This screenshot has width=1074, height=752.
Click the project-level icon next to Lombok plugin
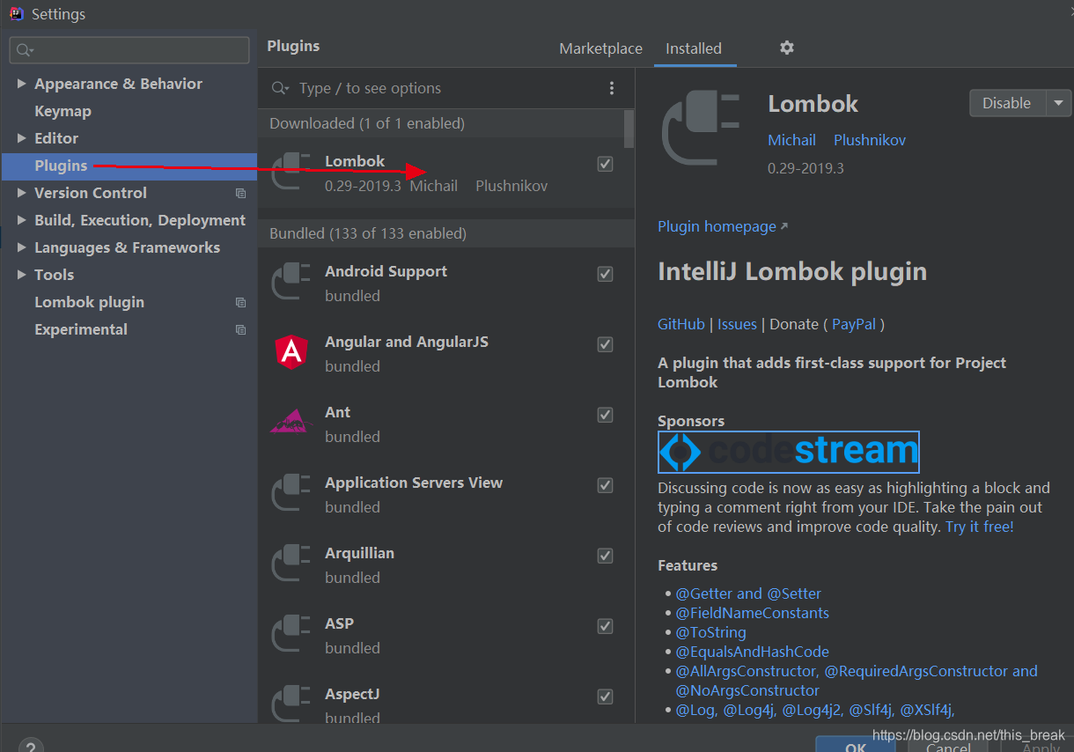pos(240,302)
